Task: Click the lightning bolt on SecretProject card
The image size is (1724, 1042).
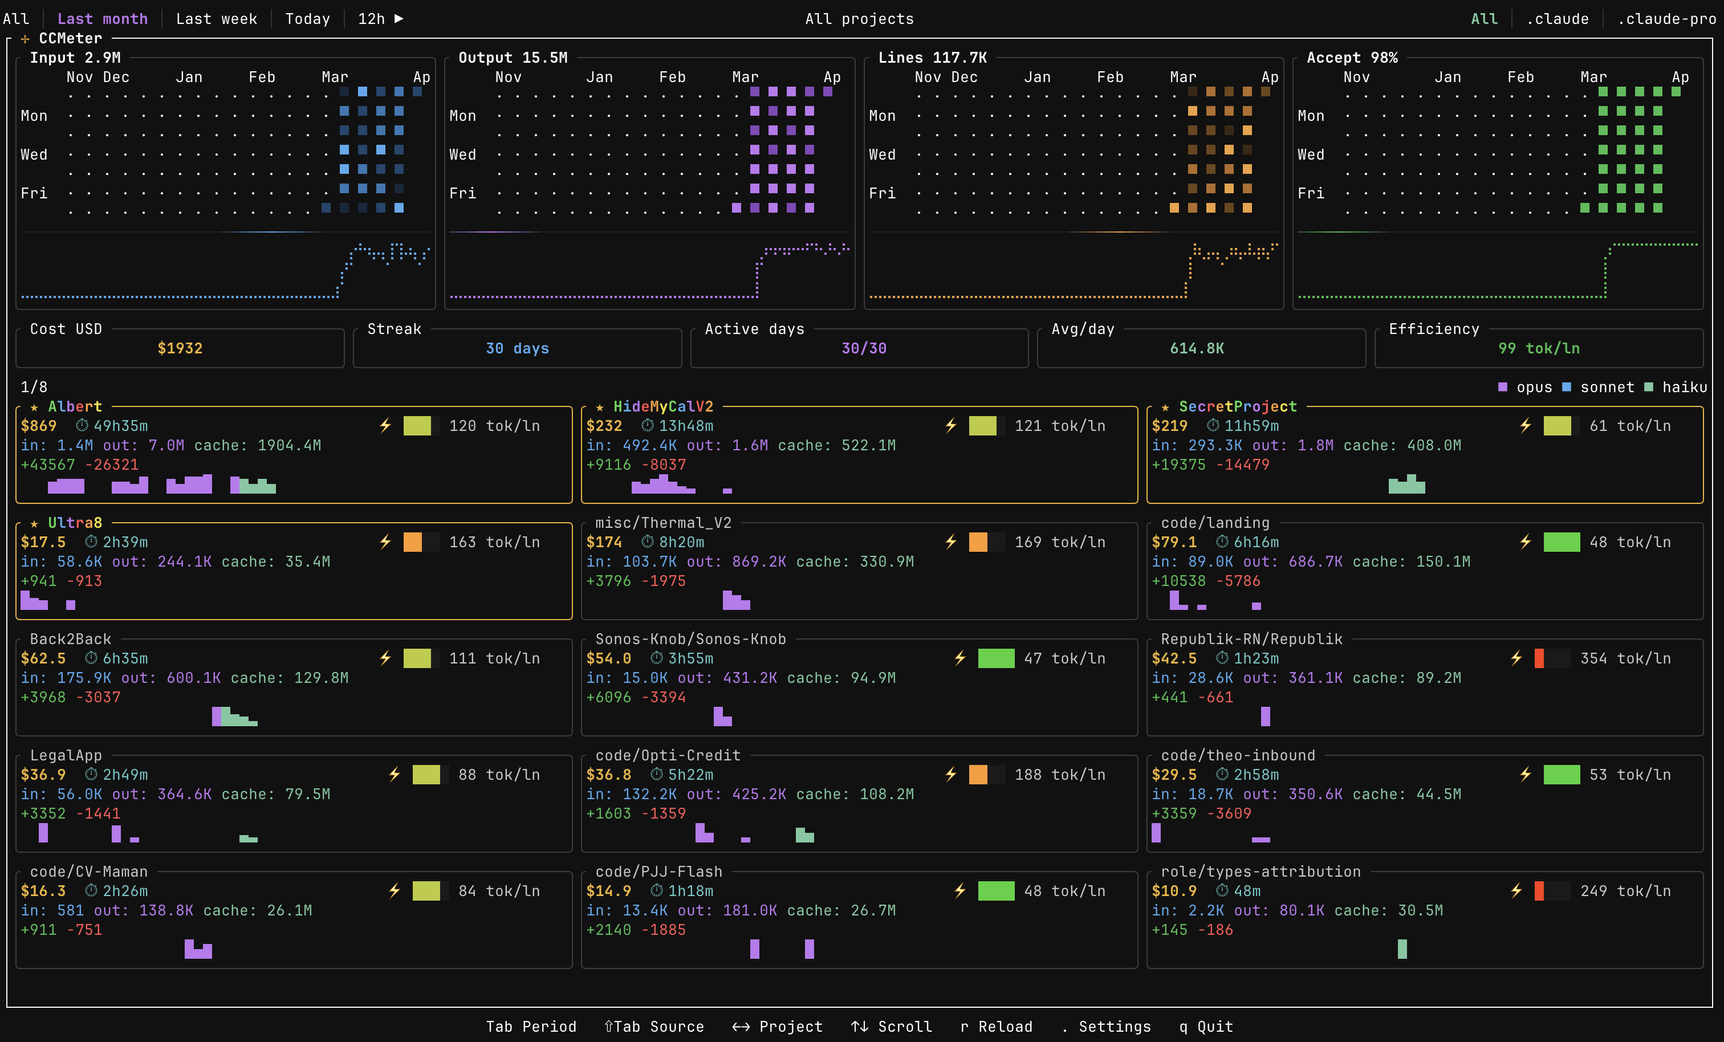Action: (x=1526, y=425)
